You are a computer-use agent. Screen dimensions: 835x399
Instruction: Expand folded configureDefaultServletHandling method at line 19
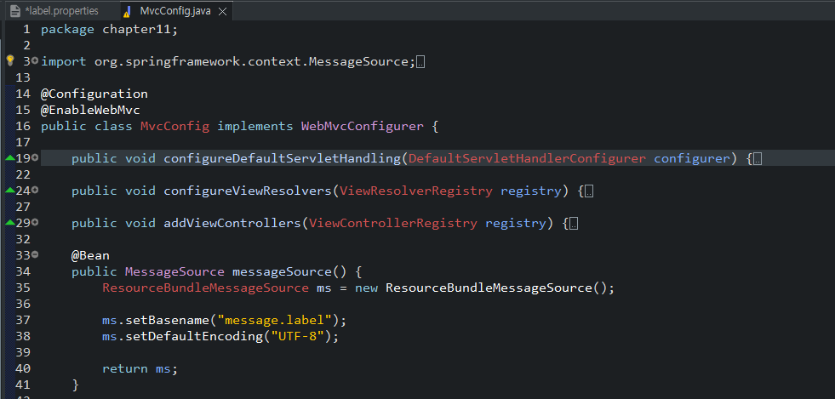tap(35, 158)
